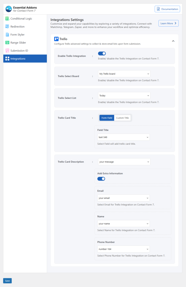Click the Range Slider sidebar icon
The image size is (186, 287).
point(7,43)
